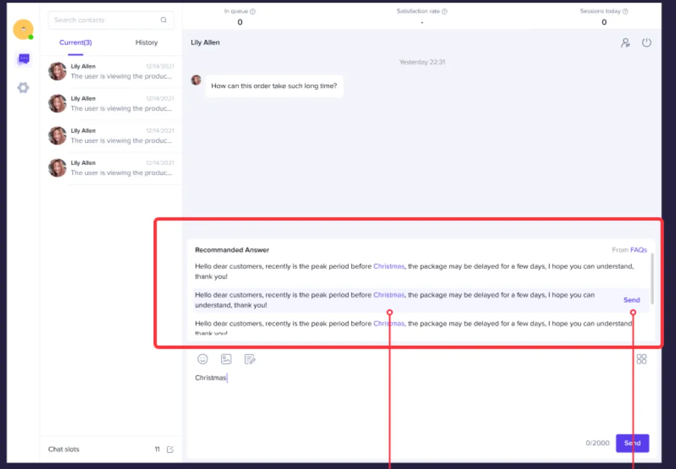
Task: Click the Chat slots label
Action: (x=64, y=449)
